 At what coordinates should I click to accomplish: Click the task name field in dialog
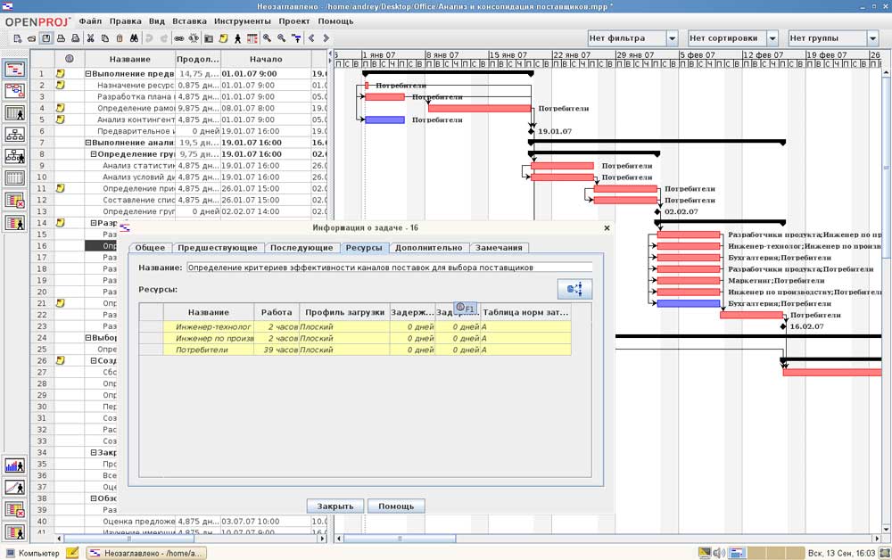(389, 267)
